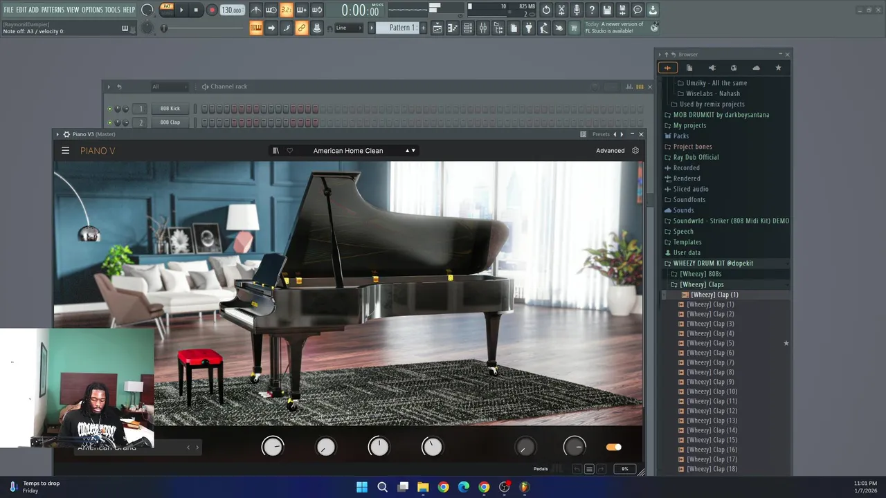Open the Channel rack toolbar icon
Viewport: 886px width, 498px height.
point(468,28)
